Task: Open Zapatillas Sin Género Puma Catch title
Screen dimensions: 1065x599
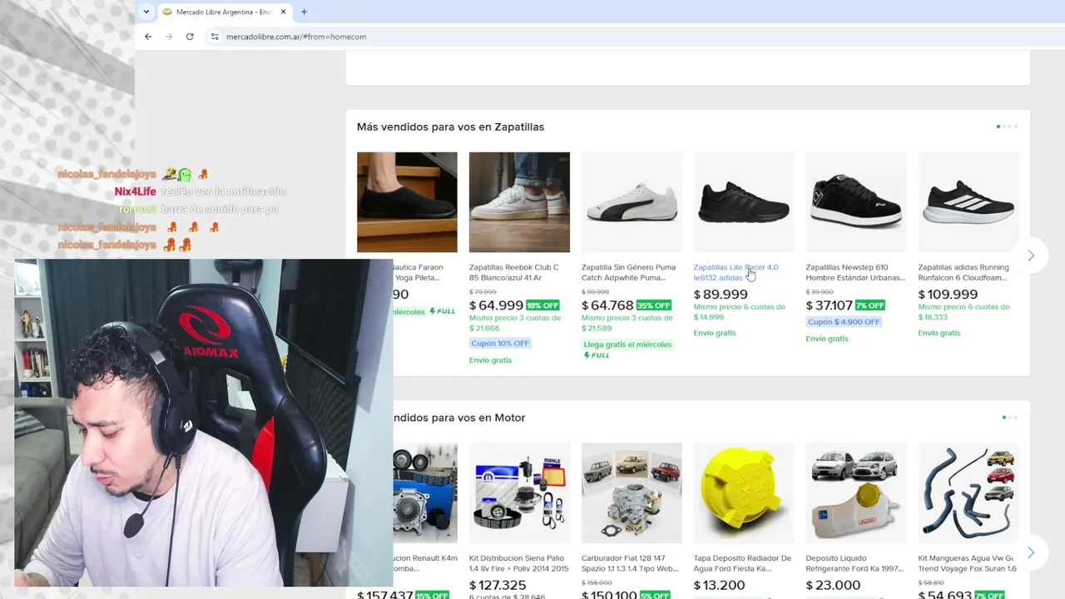Action: pyautogui.click(x=629, y=273)
